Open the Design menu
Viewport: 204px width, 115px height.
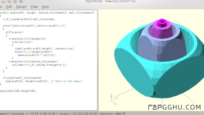coord(21,7)
